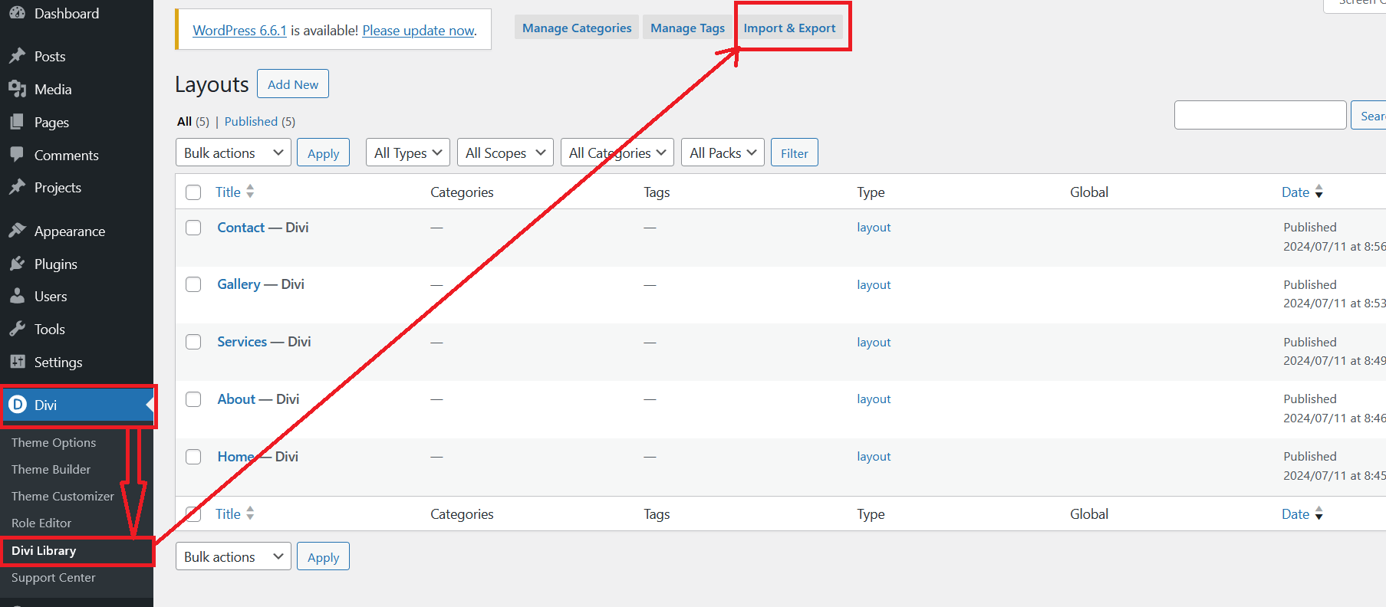The height and width of the screenshot is (607, 1386).
Task: Open Theme Customizer submenu item
Action: pos(63,496)
